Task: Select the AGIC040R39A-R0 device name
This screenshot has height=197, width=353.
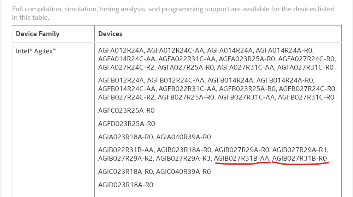Action: pos(183,172)
